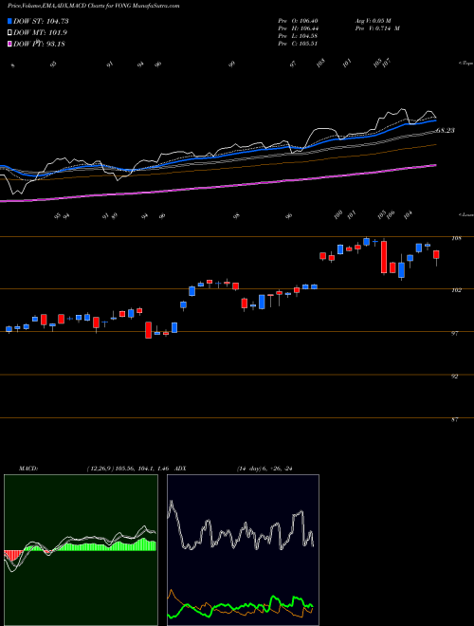The width and height of the screenshot is (474, 626).
Task: Click the 'Avg V: 0.05 M' volume text
Action: click(373, 21)
